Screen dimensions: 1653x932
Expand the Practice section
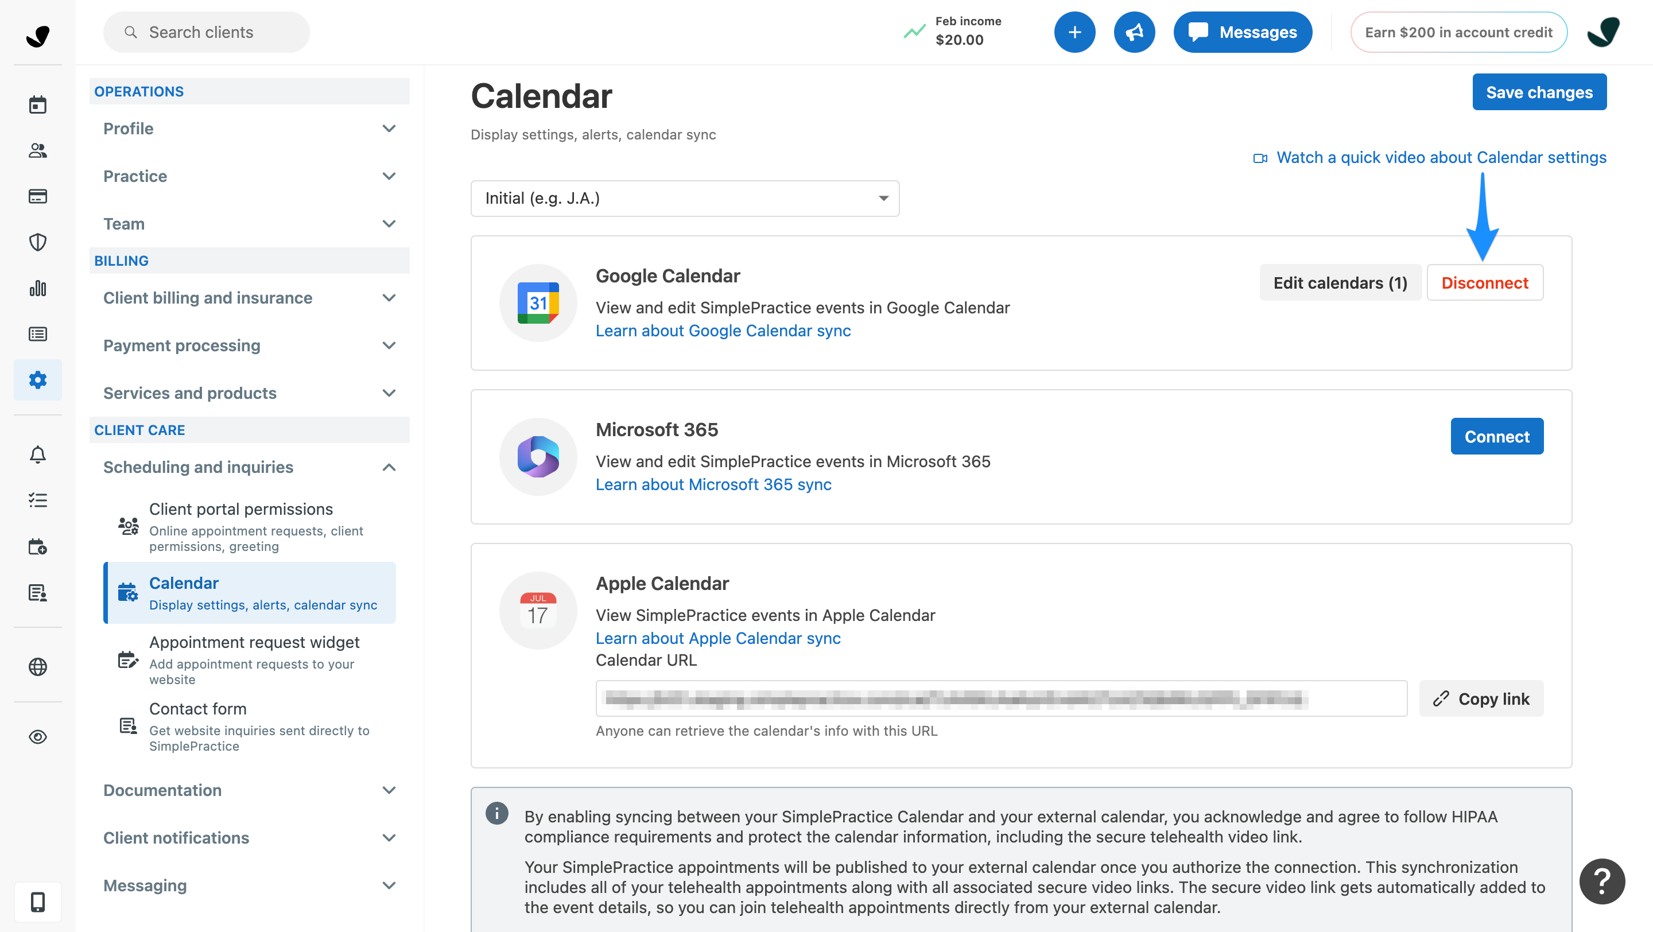point(249,176)
